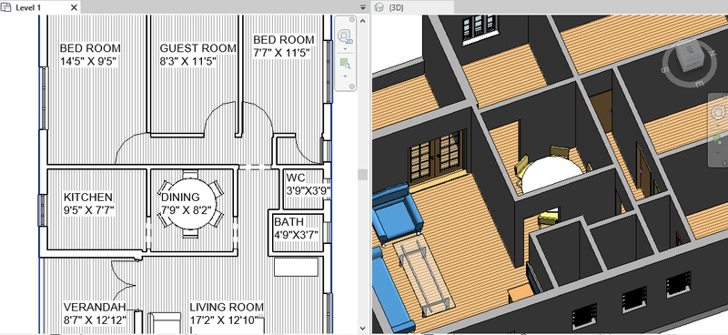Close the Level 1 view tab
The width and height of the screenshot is (728, 335).
coord(75,7)
